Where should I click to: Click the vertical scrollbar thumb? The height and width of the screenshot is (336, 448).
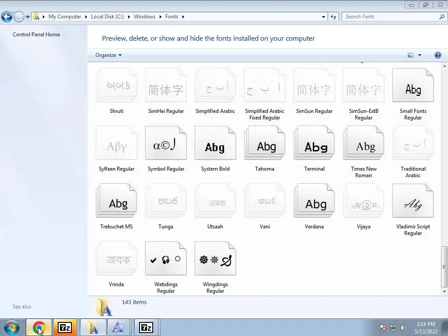[x=444, y=266]
